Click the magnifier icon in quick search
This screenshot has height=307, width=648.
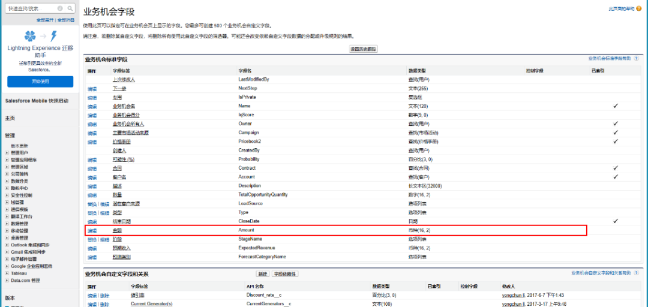pyautogui.click(x=70, y=8)
